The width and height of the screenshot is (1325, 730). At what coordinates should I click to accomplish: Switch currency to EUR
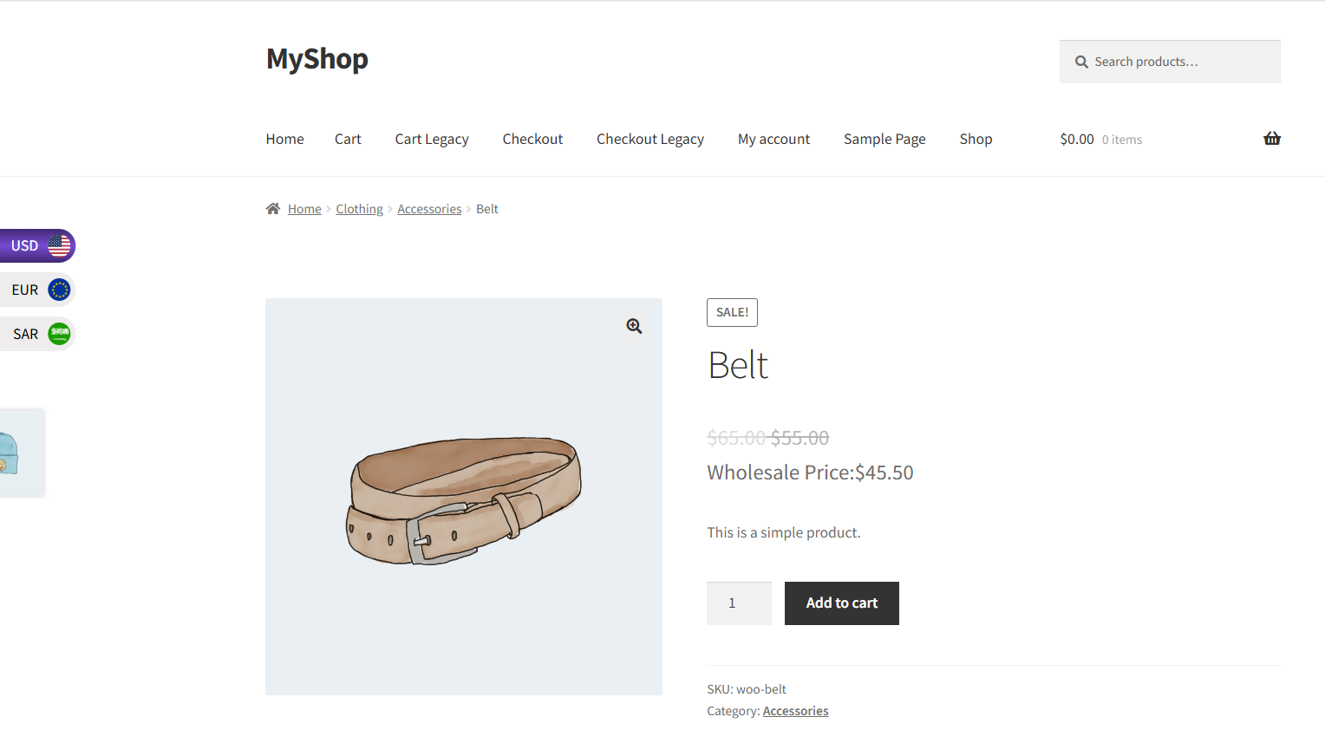[x=36, y=290]
